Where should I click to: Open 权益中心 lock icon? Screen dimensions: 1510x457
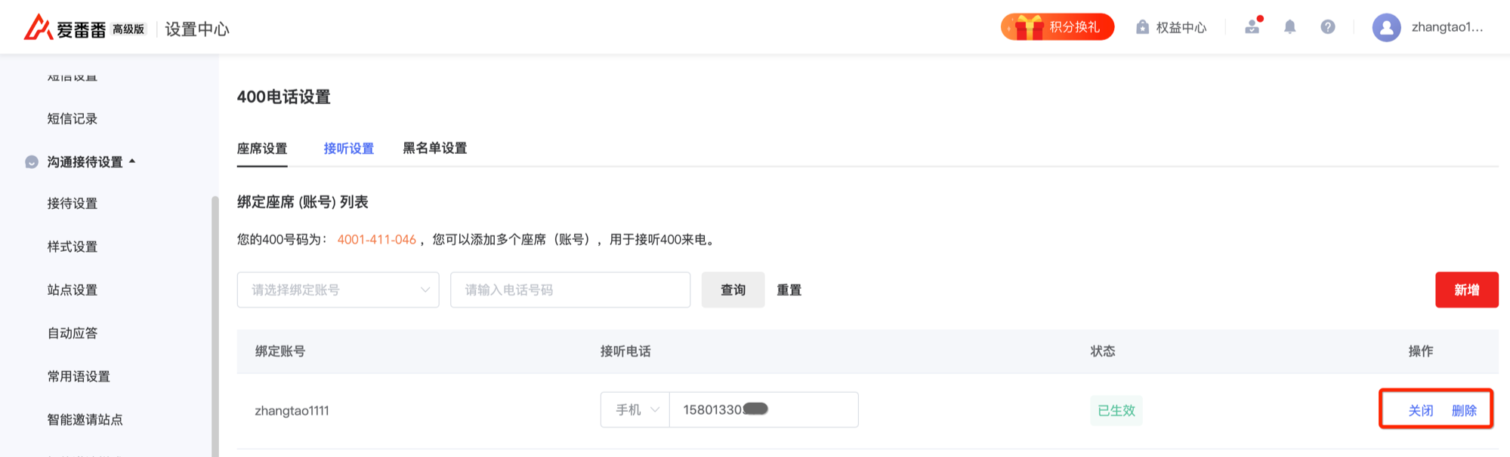click(x=1142, y=27)
